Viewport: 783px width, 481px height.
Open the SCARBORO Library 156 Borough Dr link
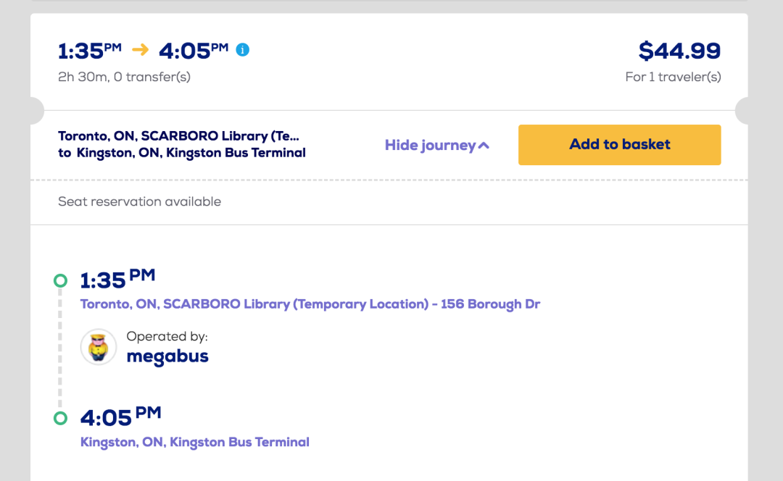(x=310, y=304)
